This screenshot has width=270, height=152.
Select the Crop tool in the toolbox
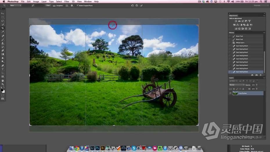point(3,28)
